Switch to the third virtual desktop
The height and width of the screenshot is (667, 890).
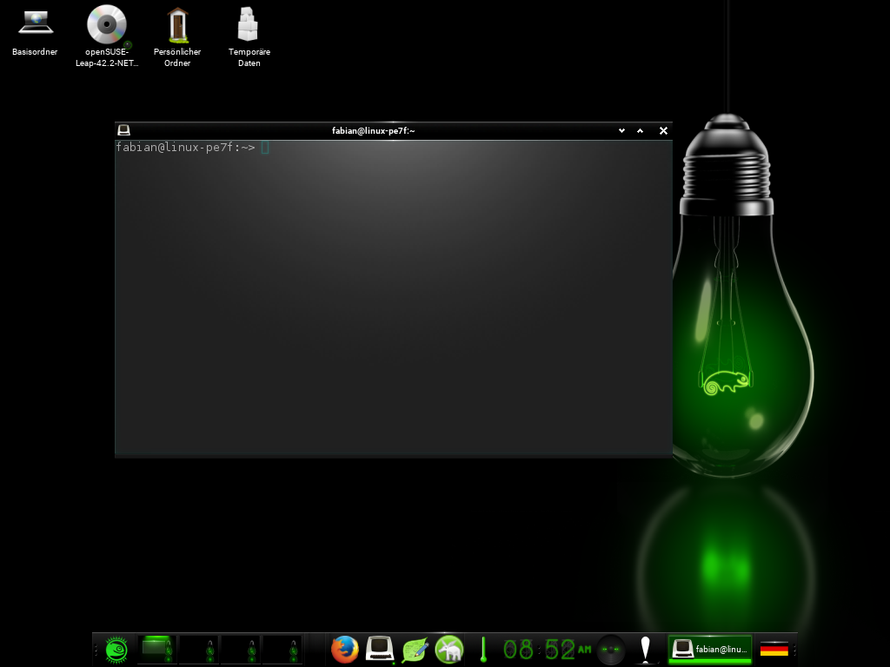tap(240, 649)
